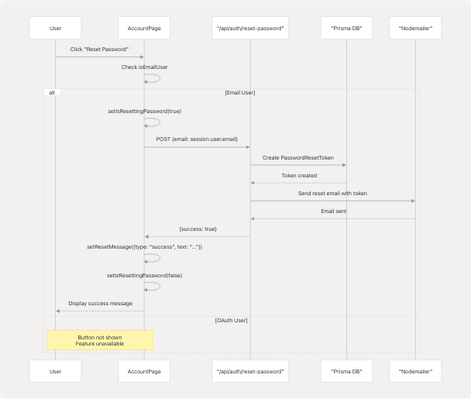Click the [OAuth User] condition label
Screen dimensions: 471x399
[x=231, y=320]
